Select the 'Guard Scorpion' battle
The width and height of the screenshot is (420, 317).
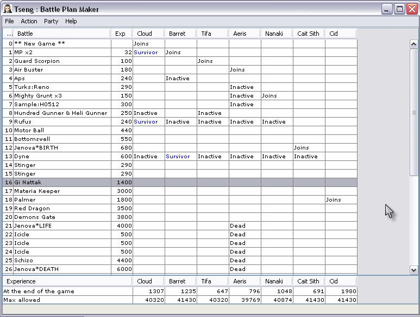click(x=180, y=61)
